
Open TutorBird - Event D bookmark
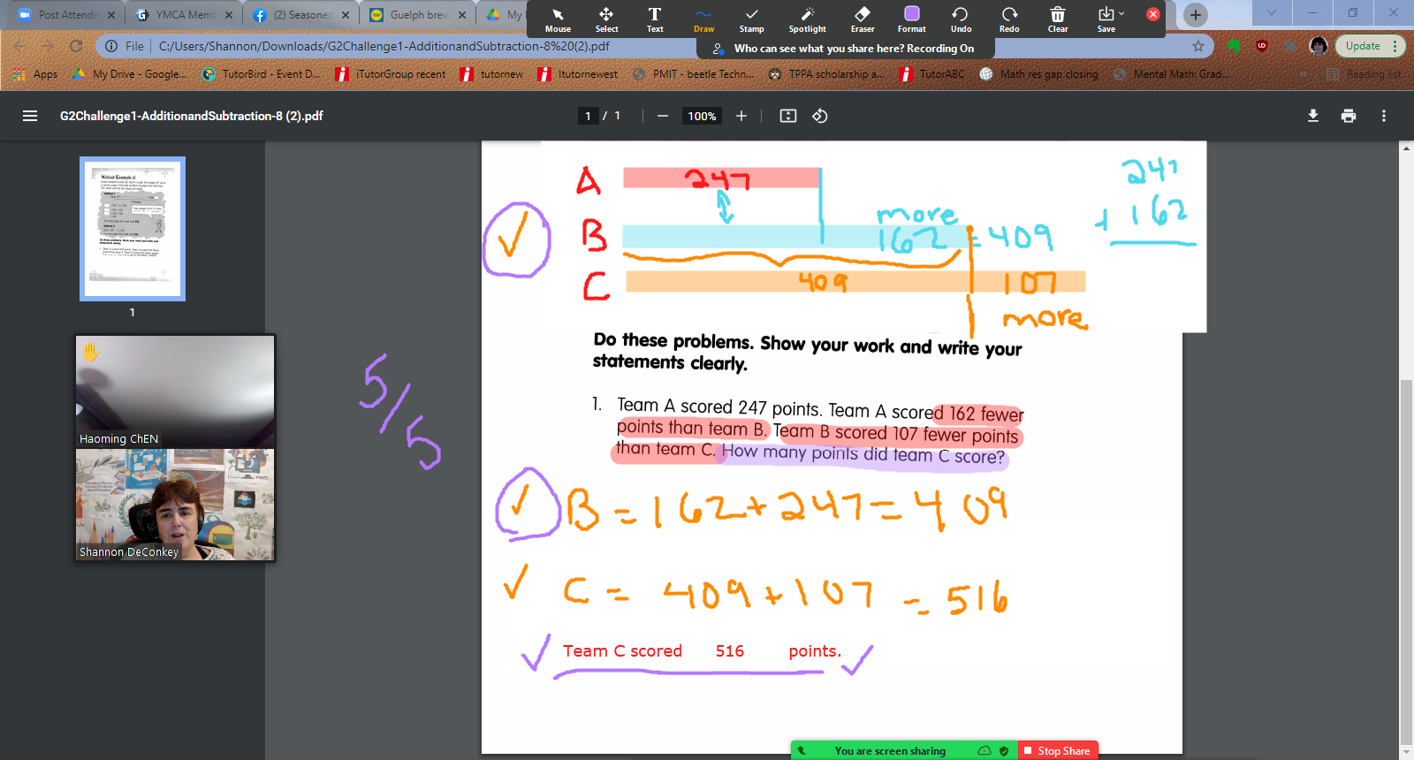click(262, 74)
